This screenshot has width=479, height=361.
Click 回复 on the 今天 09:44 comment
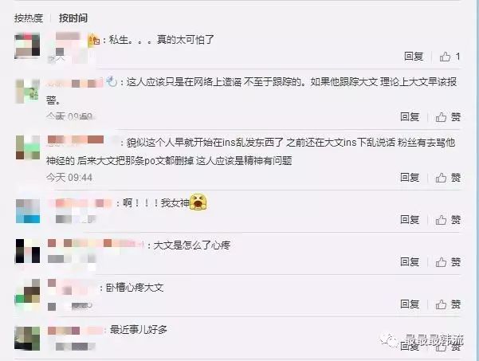[x=410, y=178]
